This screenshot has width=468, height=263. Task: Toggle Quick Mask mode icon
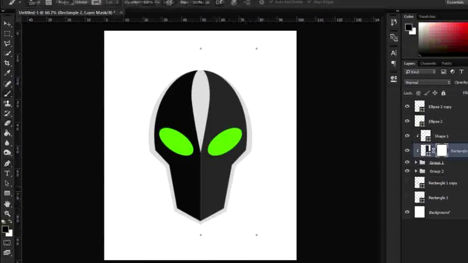[x=7, y=243]
